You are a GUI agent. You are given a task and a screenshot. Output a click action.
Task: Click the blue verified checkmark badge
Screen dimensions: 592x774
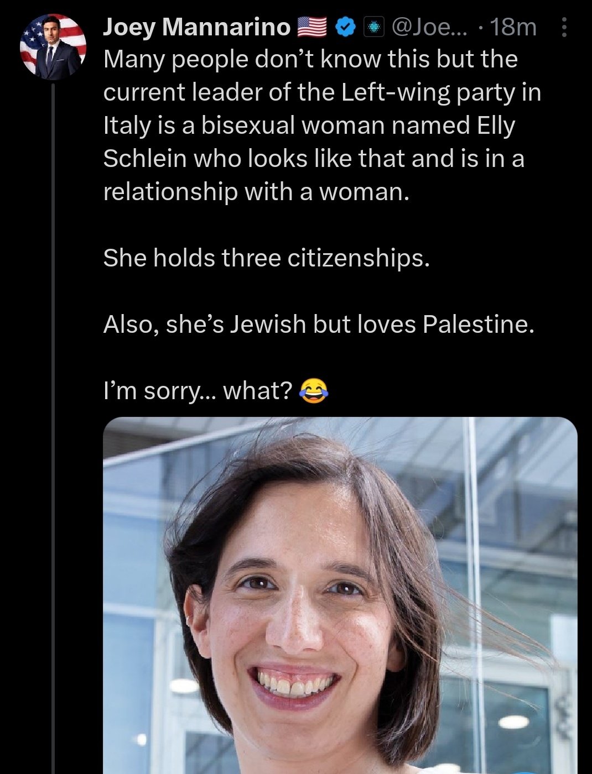coord(346,27)
